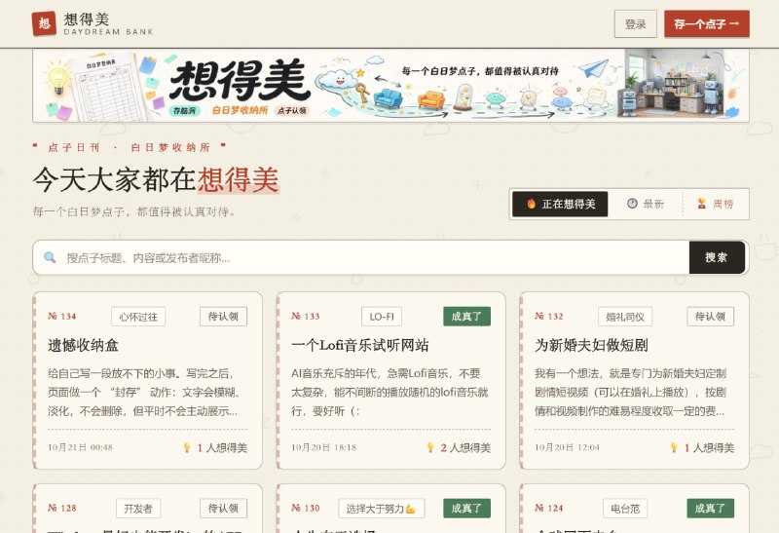779x533 pixels.
Task: Click the flame icon in 正在想得美
Action: (x=531, y=204)
